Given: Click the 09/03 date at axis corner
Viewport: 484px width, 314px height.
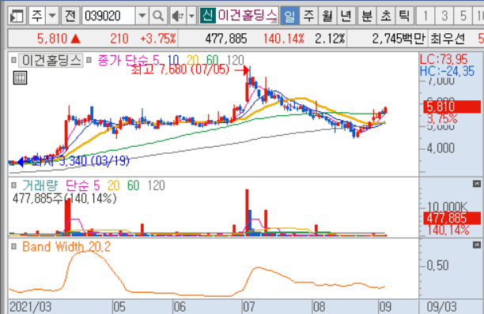Looking at the screenshot, I should coord(441,307).
